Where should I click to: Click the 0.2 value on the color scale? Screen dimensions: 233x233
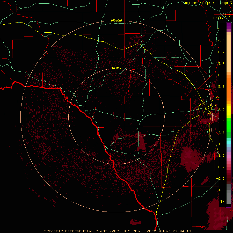221,167
